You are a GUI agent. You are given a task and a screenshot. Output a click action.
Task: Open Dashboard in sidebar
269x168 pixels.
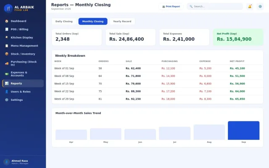(x=23, y=21)
